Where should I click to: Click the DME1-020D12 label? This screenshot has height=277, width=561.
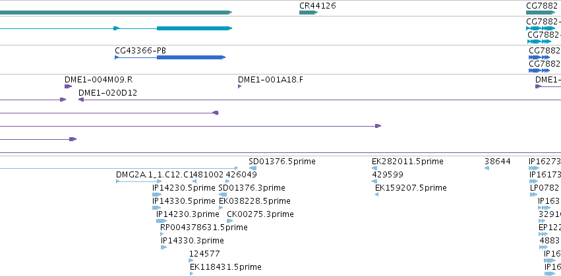tap(107, 93)
